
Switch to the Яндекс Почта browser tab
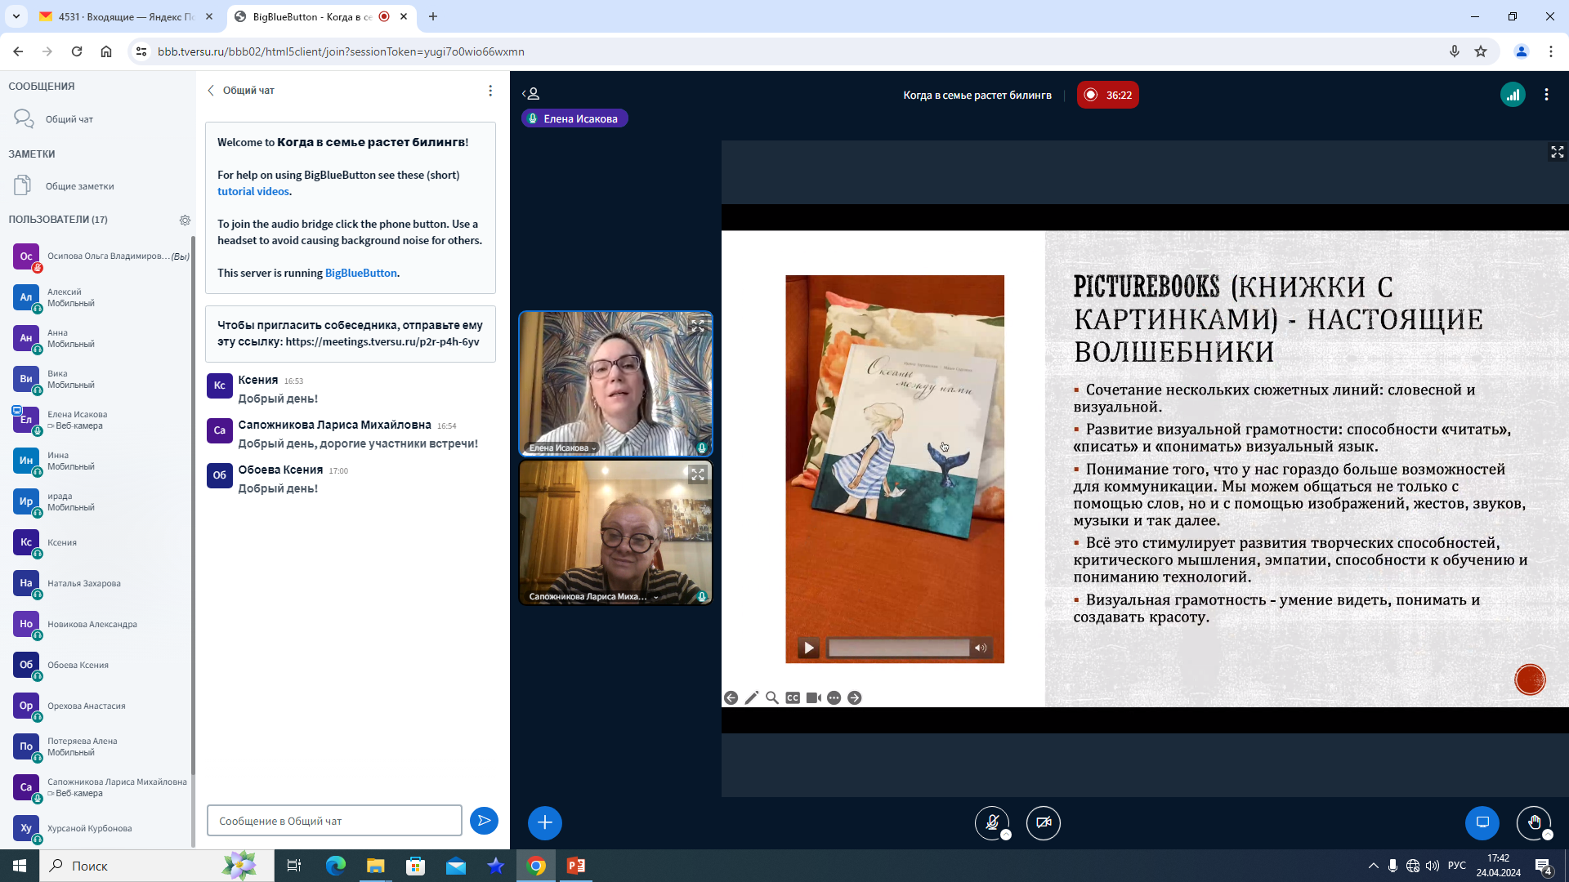127,16
